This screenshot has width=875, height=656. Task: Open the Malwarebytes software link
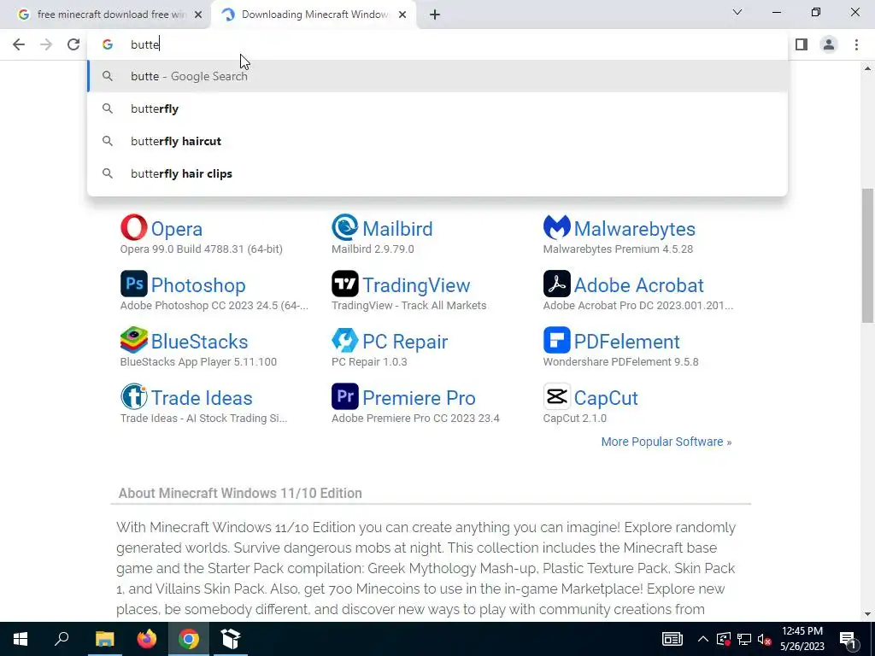coord(635,229)
